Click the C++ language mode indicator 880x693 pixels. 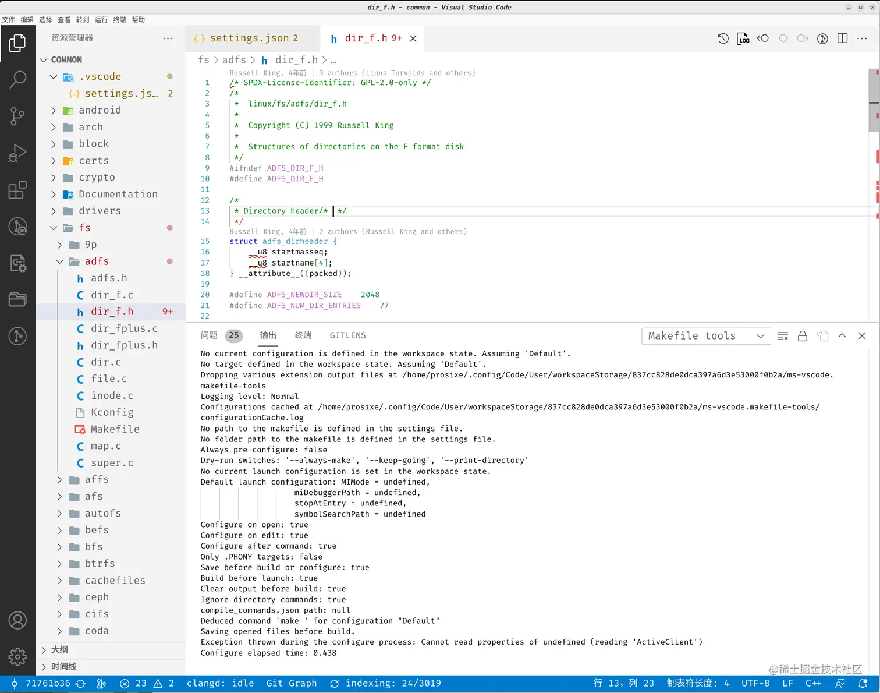click(813, 684)
